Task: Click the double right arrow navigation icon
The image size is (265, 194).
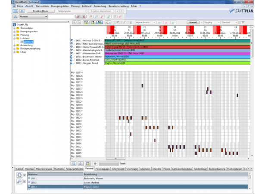Action: [x=22, y=11]
